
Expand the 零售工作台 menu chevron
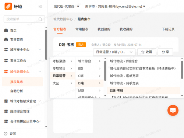(40, 60)
